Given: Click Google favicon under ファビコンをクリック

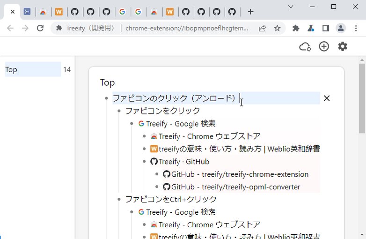Looking at the screenshot, I should coord(141,123).
